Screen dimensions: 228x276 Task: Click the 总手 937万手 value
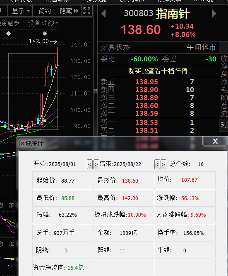coord(64,233)
